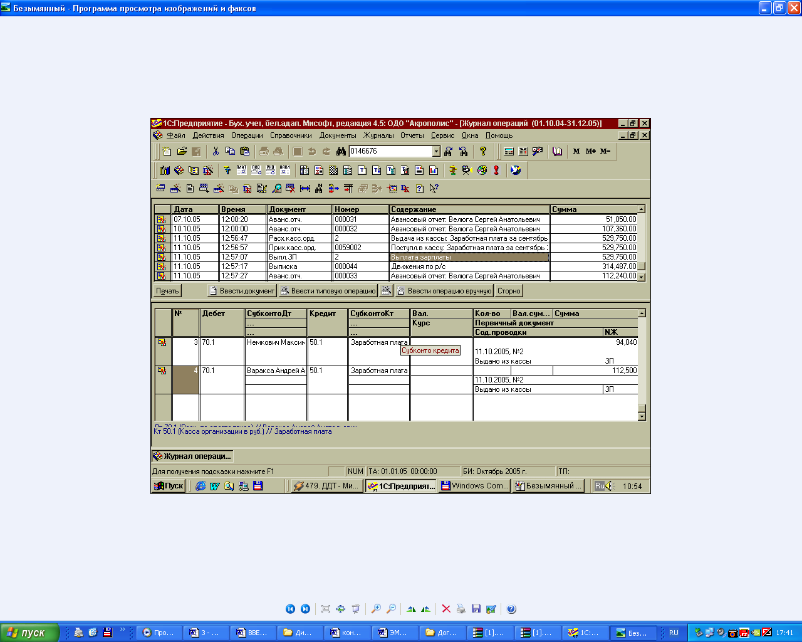The image size is (802, 642).
Task: Open Сервис menu in 1C
Action: (442, 135)
